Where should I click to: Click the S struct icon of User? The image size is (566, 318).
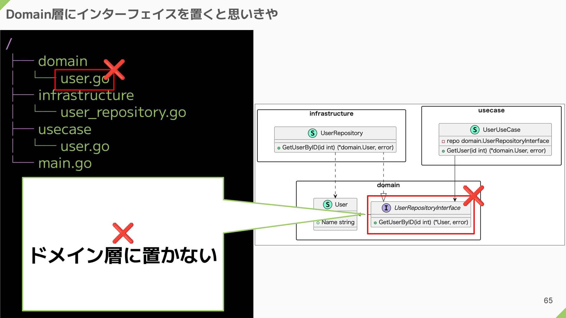click(x=328, y=205)
